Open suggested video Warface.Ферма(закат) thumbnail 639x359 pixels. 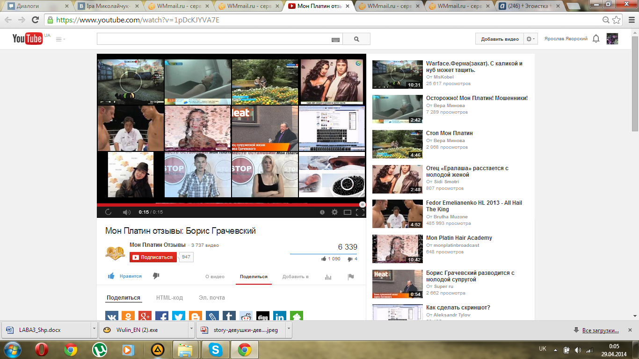(398, 74)
